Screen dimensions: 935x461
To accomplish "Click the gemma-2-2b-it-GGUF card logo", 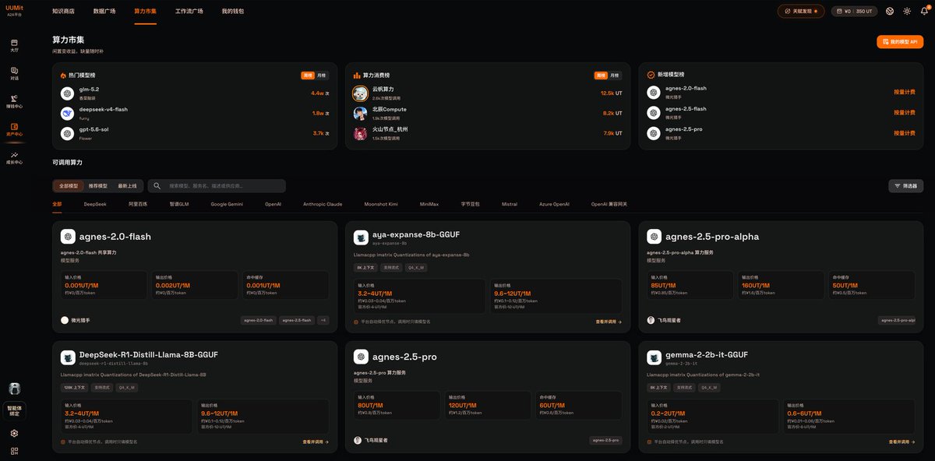I will point(654,357).
